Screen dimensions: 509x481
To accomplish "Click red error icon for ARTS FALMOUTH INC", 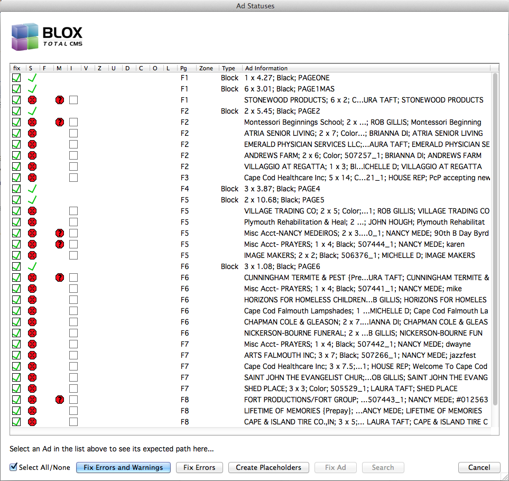I will pyautogui.click(x=32, y=355).
